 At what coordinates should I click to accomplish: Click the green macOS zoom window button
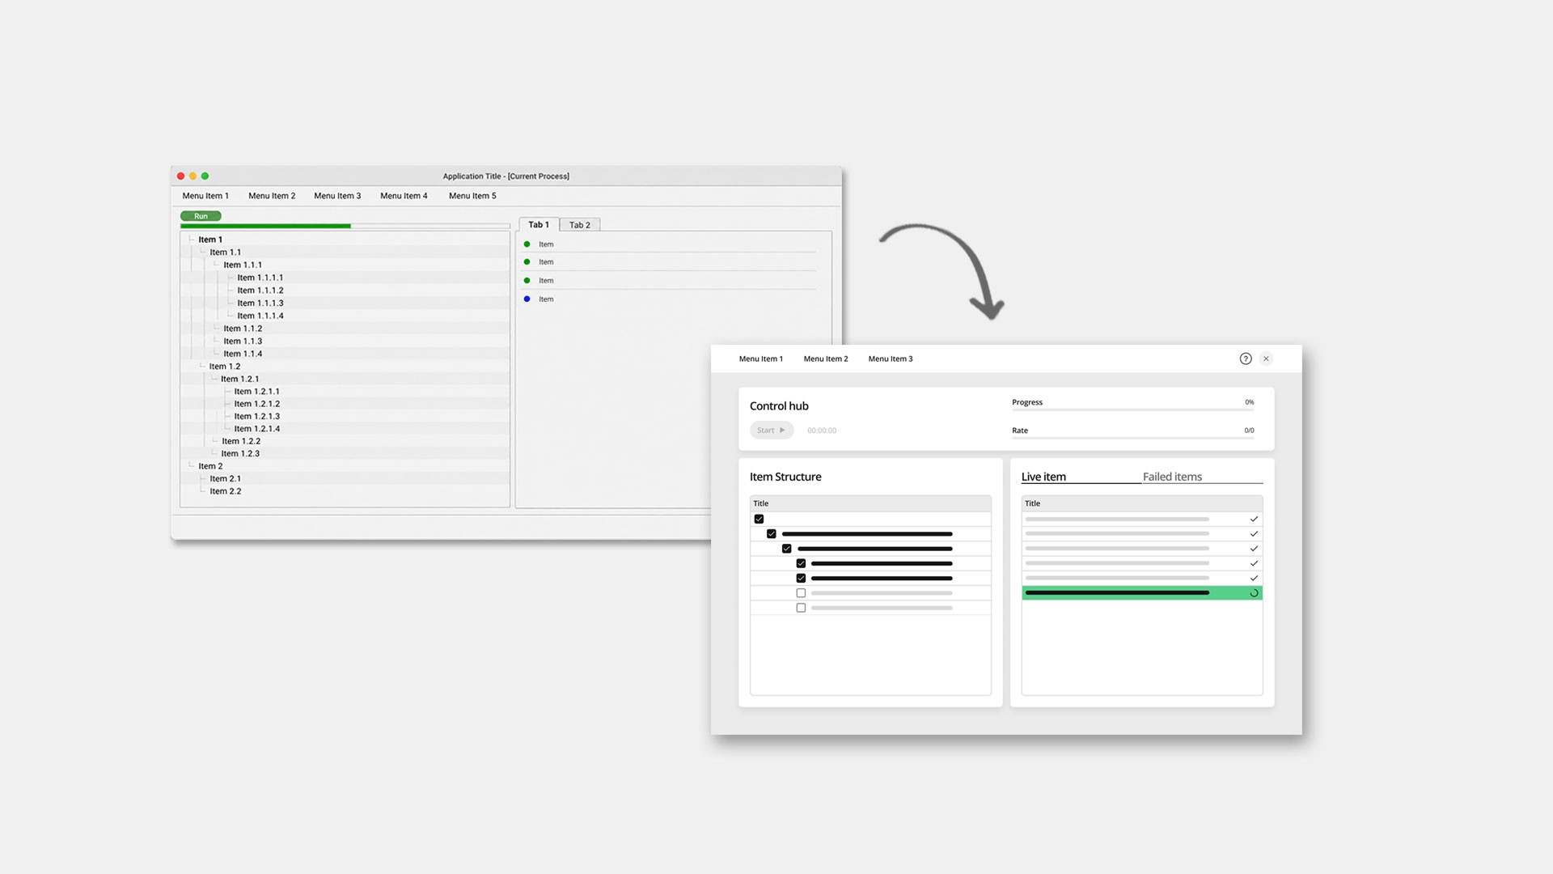click(205, 176)
